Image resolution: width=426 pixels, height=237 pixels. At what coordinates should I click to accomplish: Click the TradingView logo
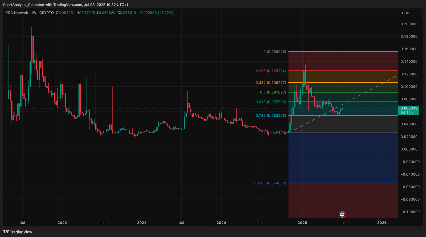coord(18,232)
